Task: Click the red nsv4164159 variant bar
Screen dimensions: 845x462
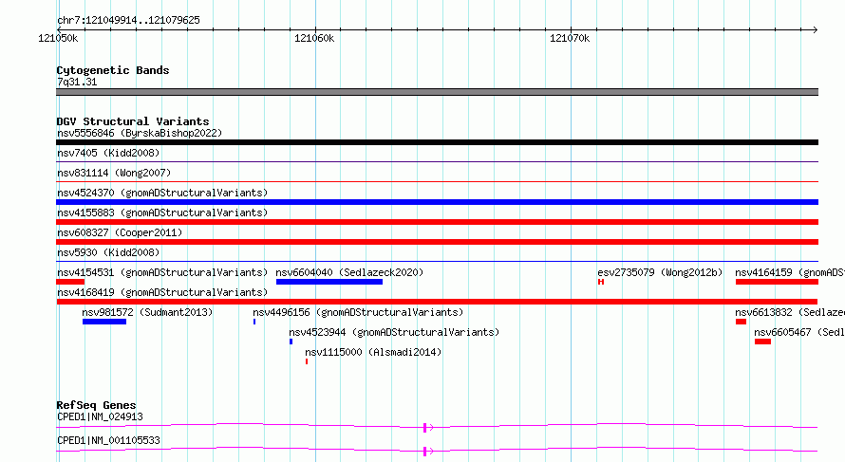Action: 777,282
